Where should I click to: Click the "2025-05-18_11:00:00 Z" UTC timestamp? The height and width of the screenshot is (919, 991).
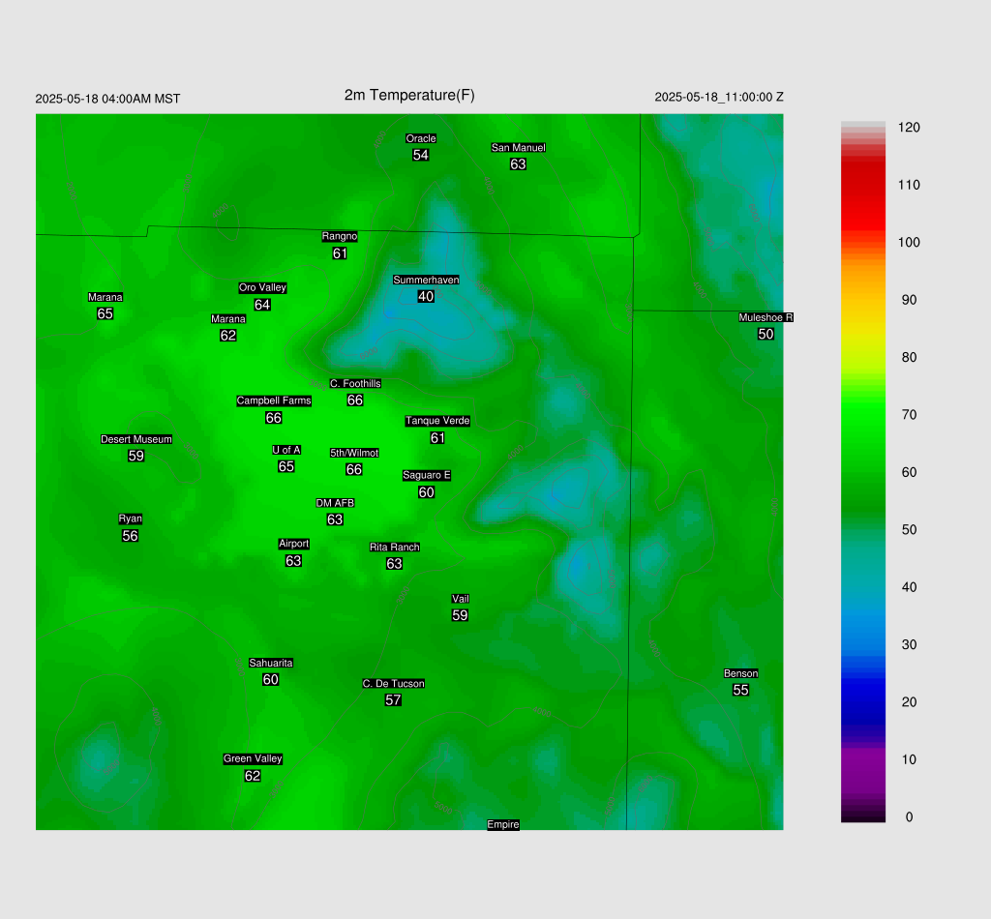719,98
